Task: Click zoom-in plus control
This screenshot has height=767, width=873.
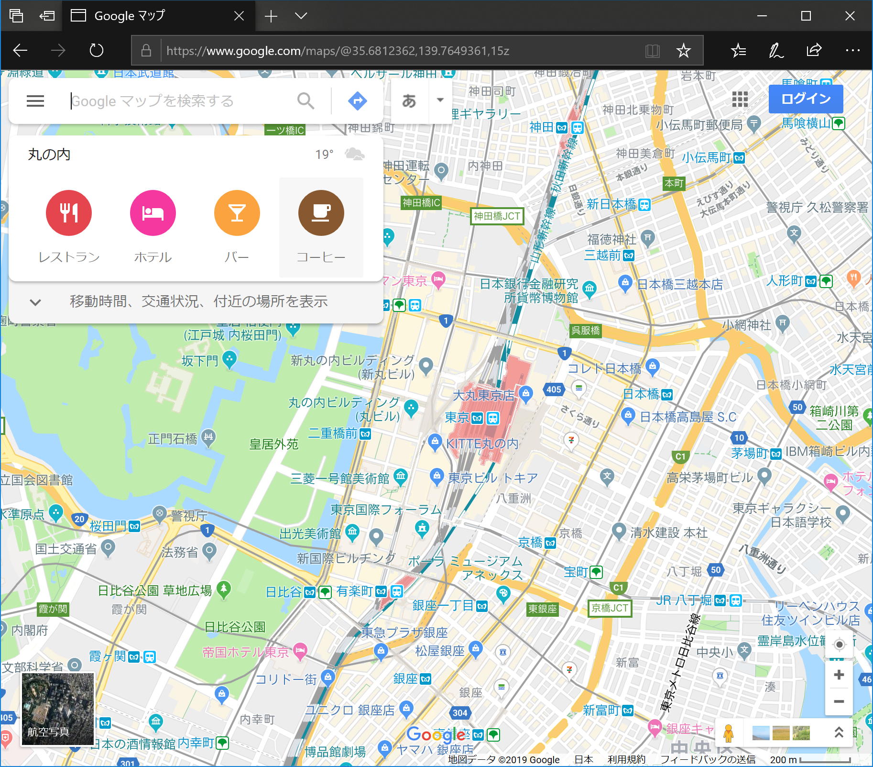Action: [x=839, y=675]
